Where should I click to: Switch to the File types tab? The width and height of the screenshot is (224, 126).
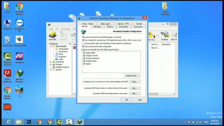point(97,27)
